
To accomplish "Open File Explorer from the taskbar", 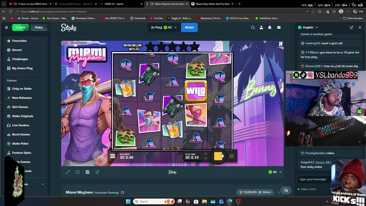I will (204, 201).
